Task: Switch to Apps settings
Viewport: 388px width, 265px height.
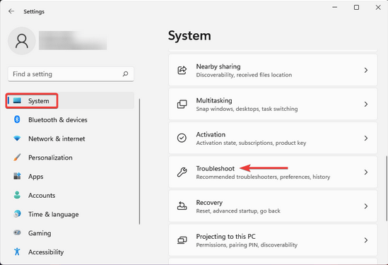Action: tap(70, 176)
